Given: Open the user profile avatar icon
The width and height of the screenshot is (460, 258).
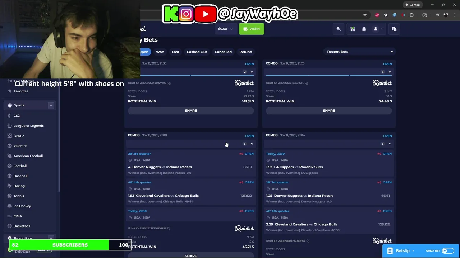Looking at the screenshot, I should (376, 29).
